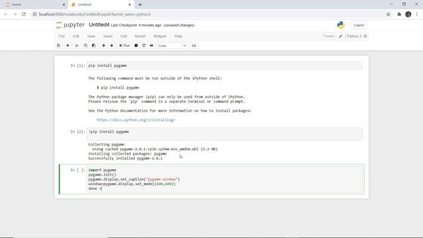This screenshot has height=238, width=423.
Task: Cut selected cells with scissors icon
Action: tap(77, 46)
